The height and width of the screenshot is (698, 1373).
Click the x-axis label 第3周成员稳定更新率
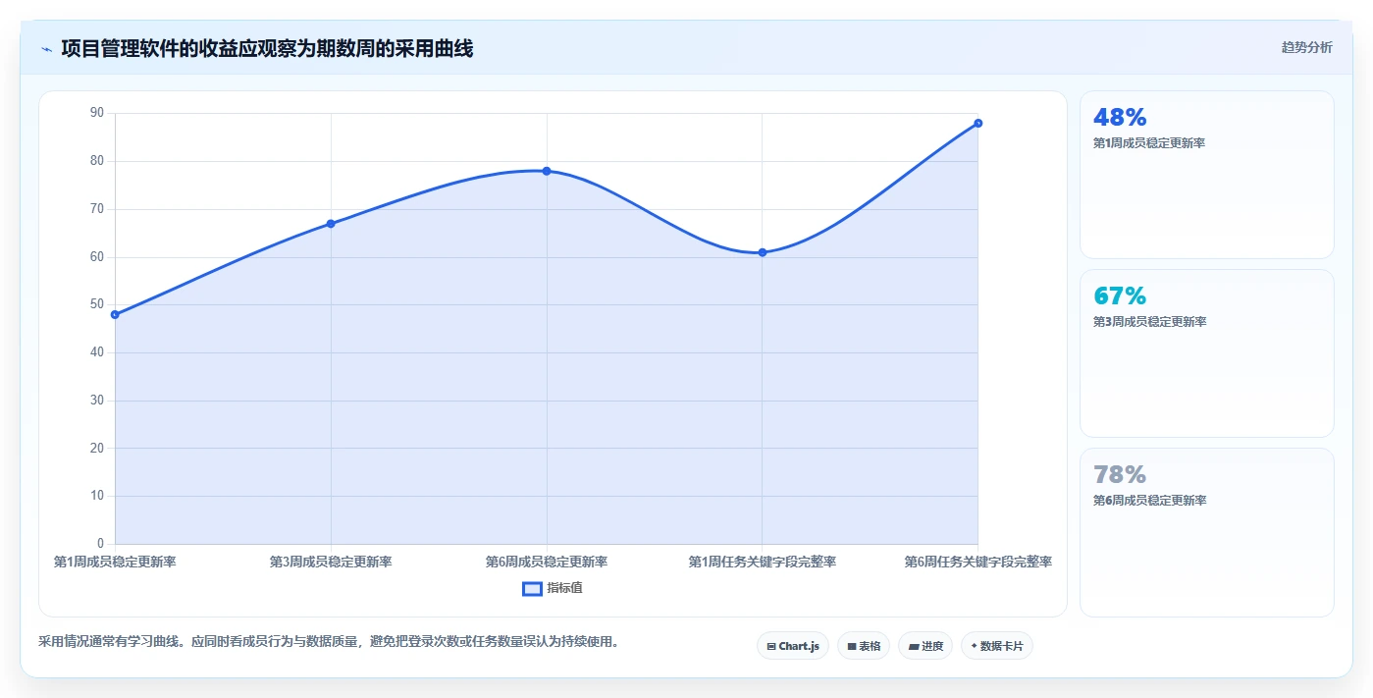(331, 562)
